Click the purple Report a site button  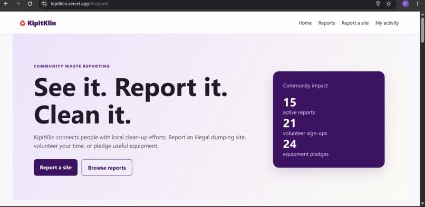[x=55, y=168]
